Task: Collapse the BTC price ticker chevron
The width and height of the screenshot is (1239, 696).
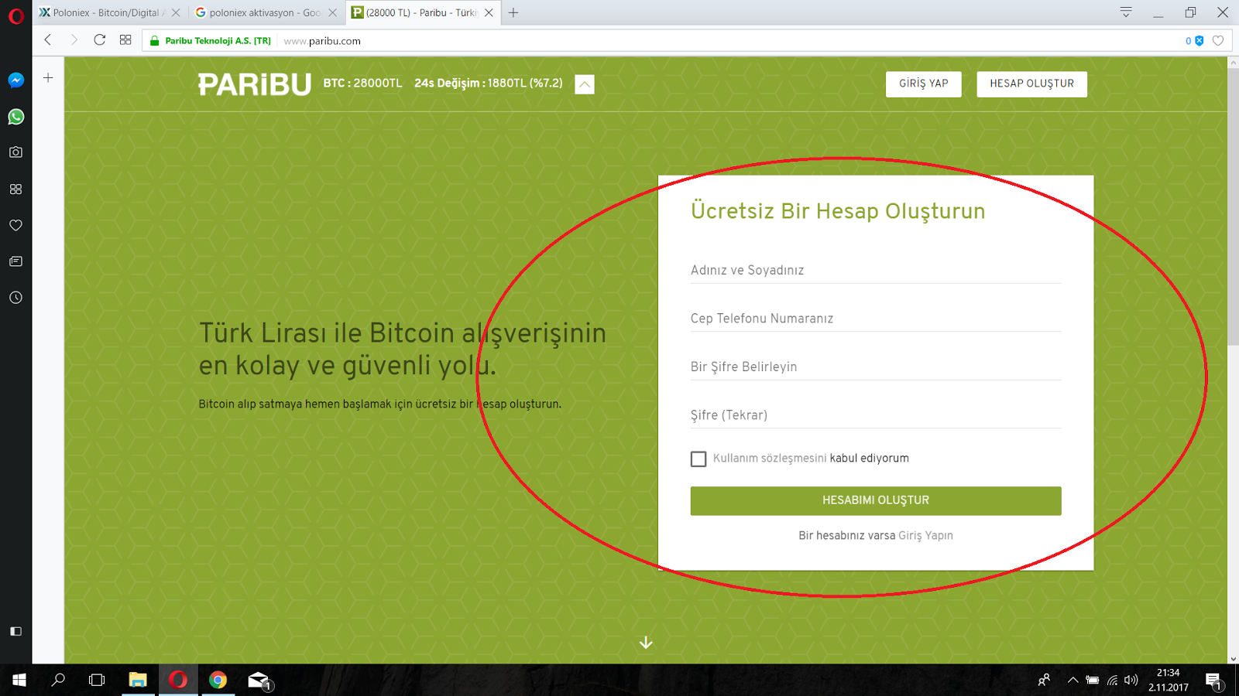Action: (585, 84)
